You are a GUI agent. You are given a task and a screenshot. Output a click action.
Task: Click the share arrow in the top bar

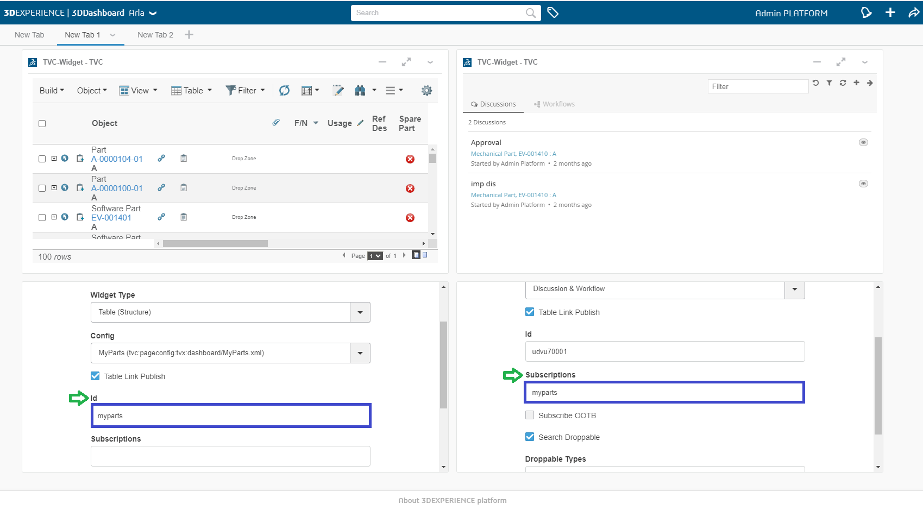(x=914, y=12)
